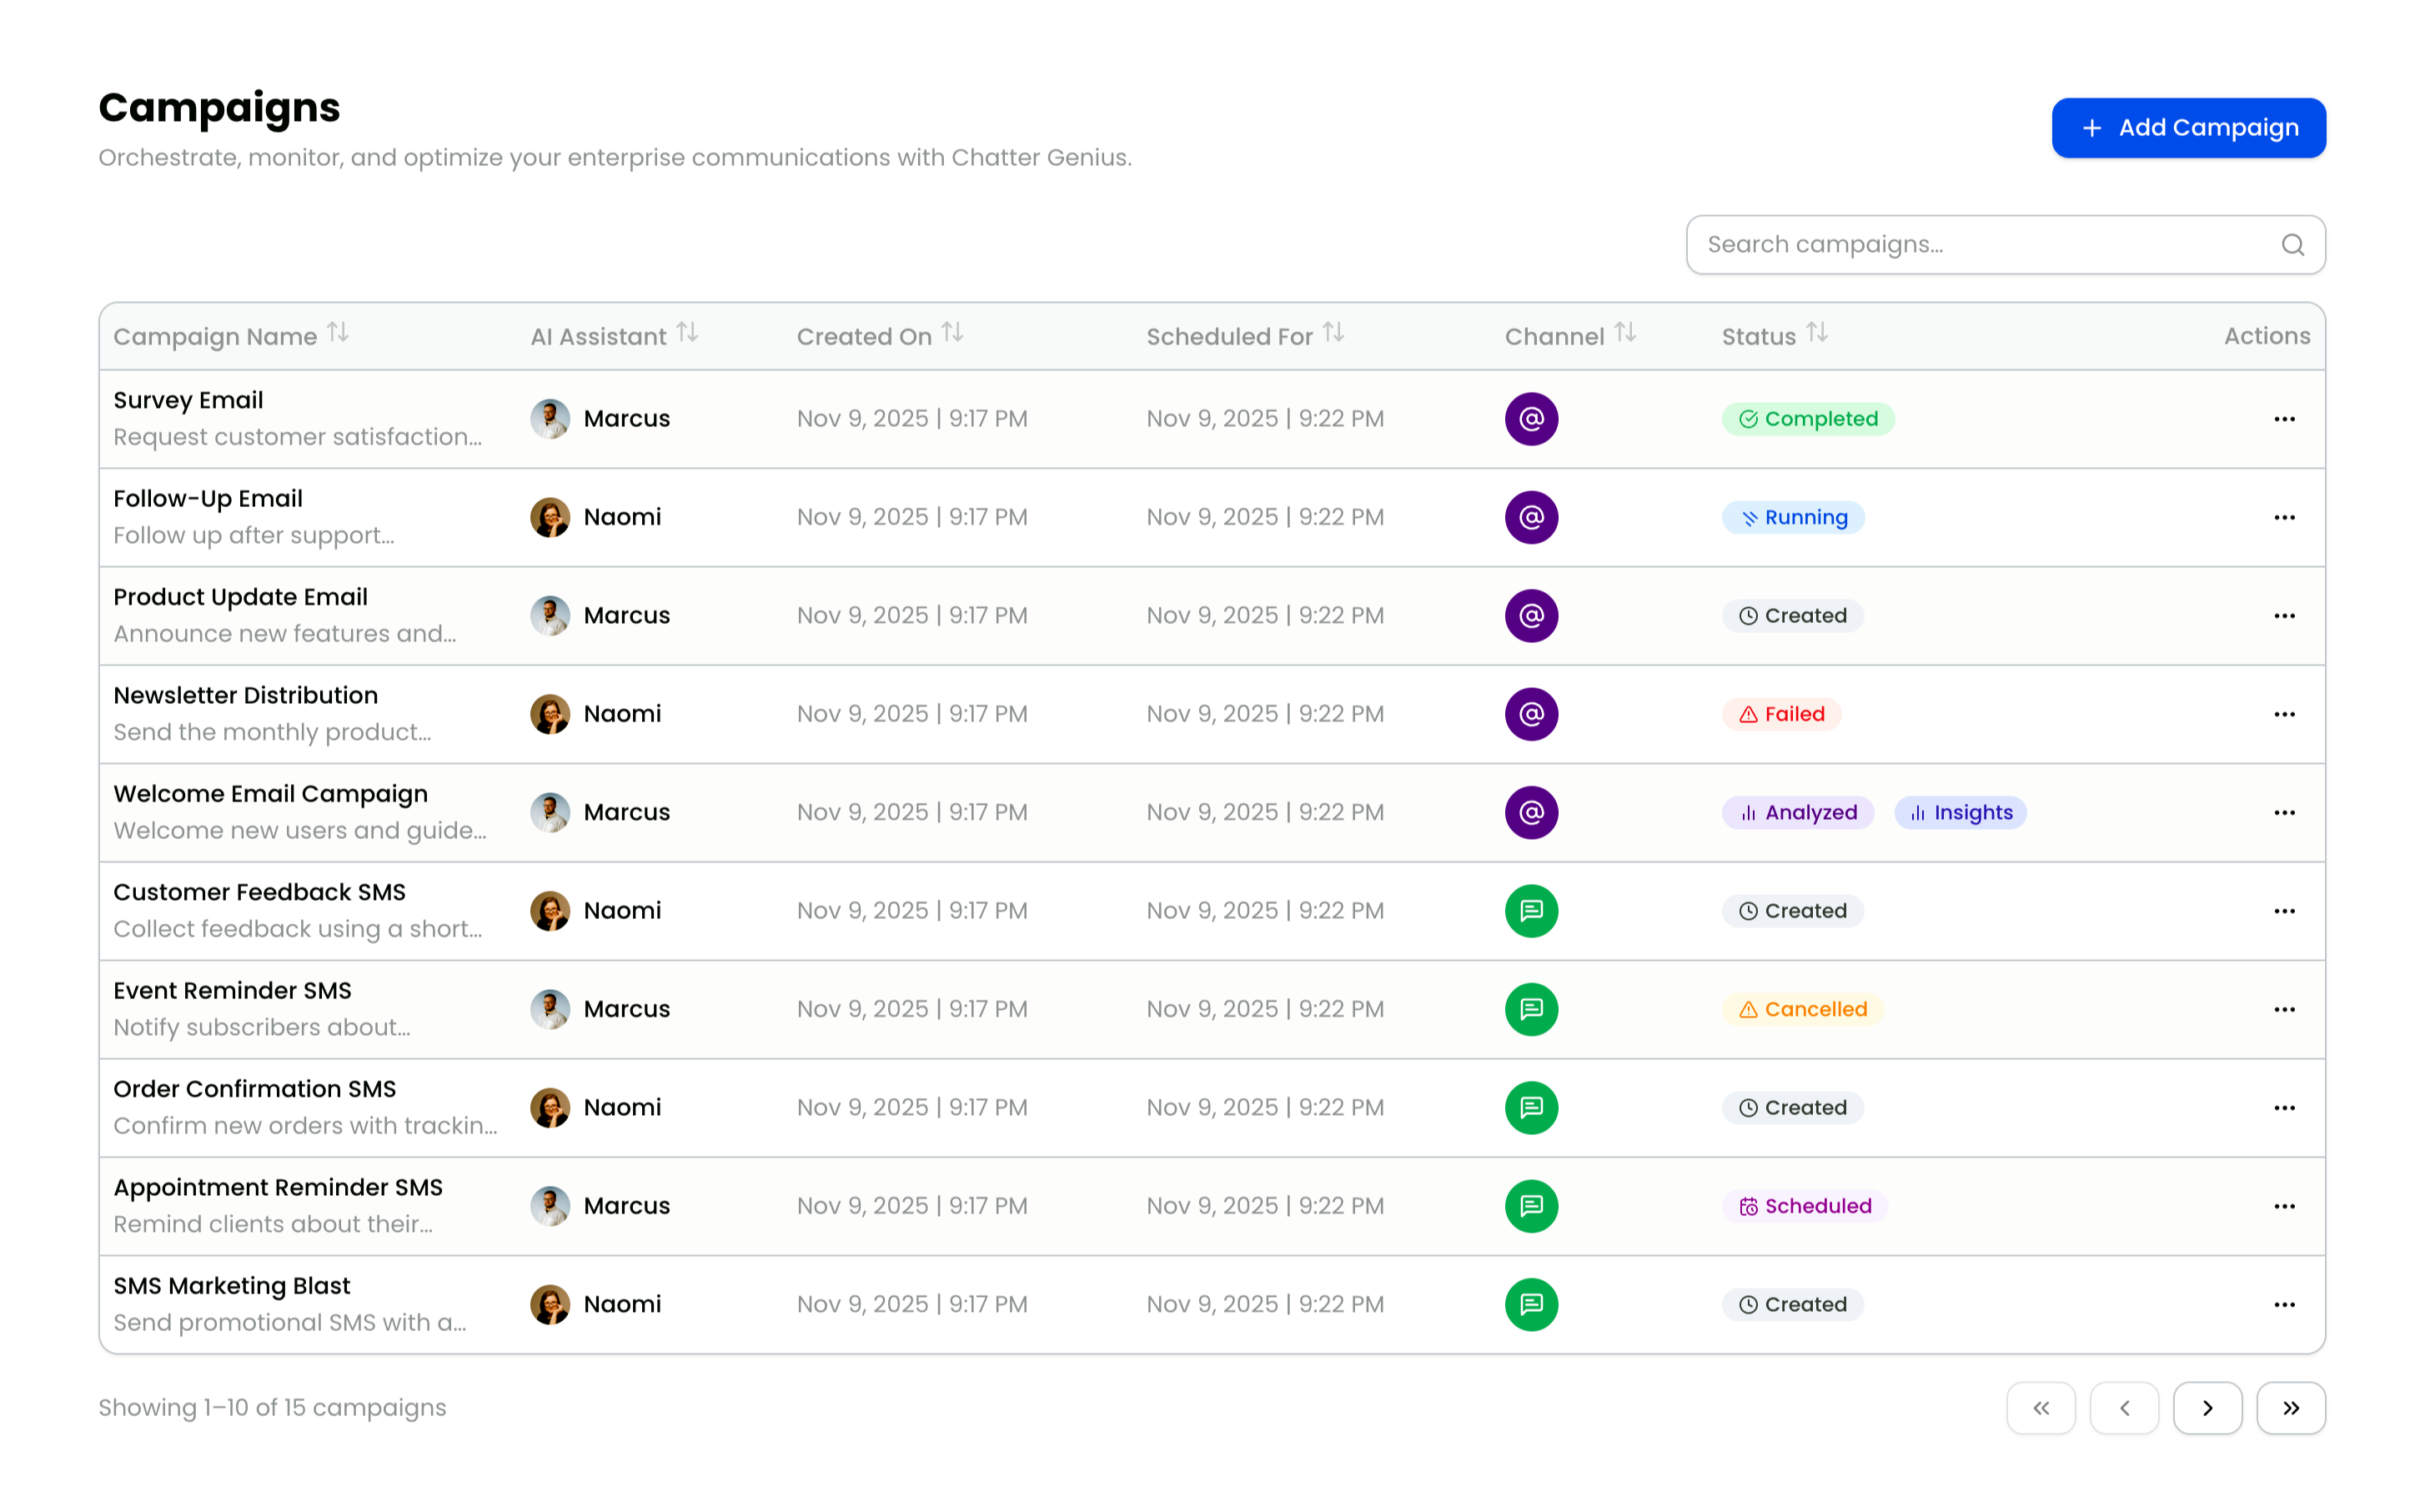Click Naomi's avatar on Newsletter Distribution
The width and height of the screenshot is (2420, 1512).
(x=549, y=713)
